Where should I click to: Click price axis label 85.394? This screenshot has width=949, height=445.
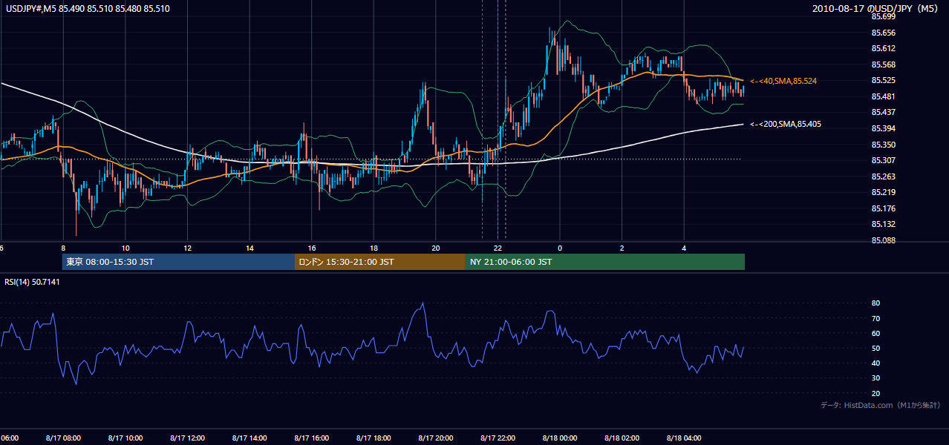(883, 128)
